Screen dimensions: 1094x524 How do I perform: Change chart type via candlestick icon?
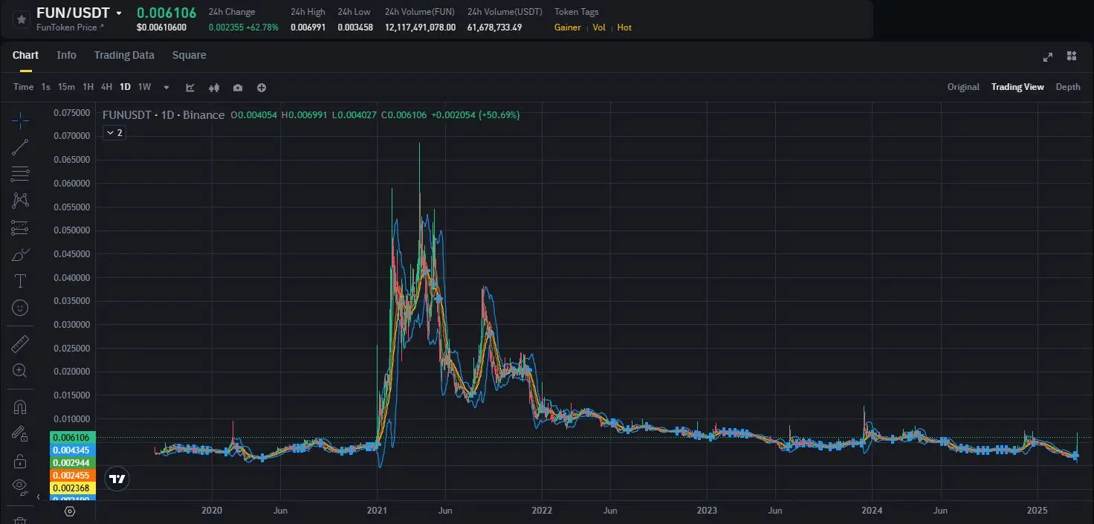coord(214,88)
